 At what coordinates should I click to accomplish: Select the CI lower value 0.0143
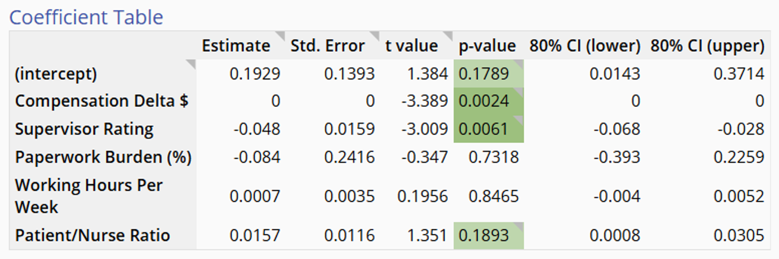point(615,74)
